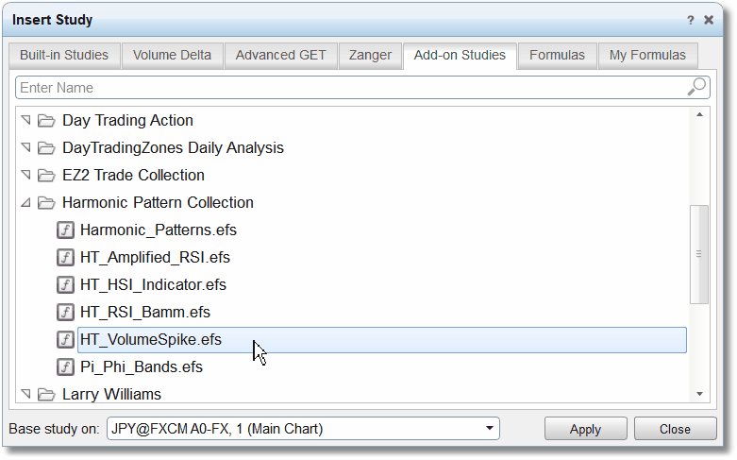
Task: Switch to the Advanced GET tab
Action: [280, 55]
